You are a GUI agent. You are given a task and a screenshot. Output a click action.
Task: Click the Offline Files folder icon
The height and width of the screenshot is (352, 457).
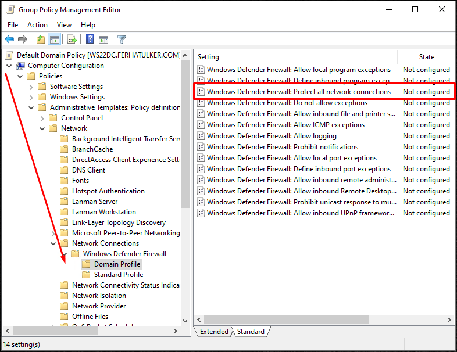coord(64,317)
